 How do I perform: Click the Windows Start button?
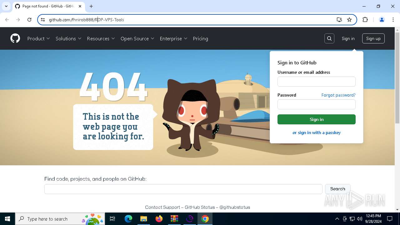point(7,219)
